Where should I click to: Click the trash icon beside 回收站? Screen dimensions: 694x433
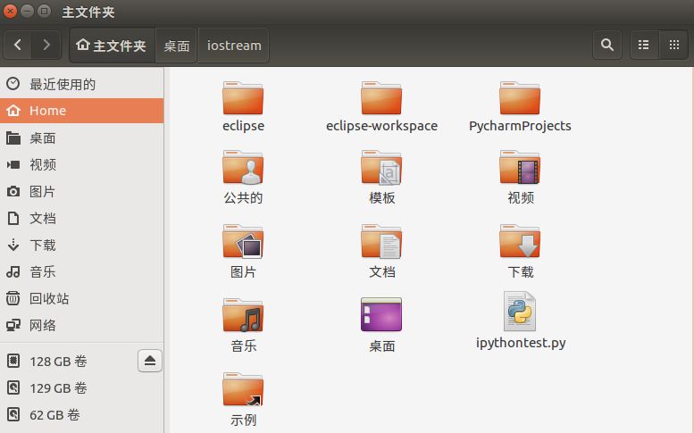click(x=13, y=298)
